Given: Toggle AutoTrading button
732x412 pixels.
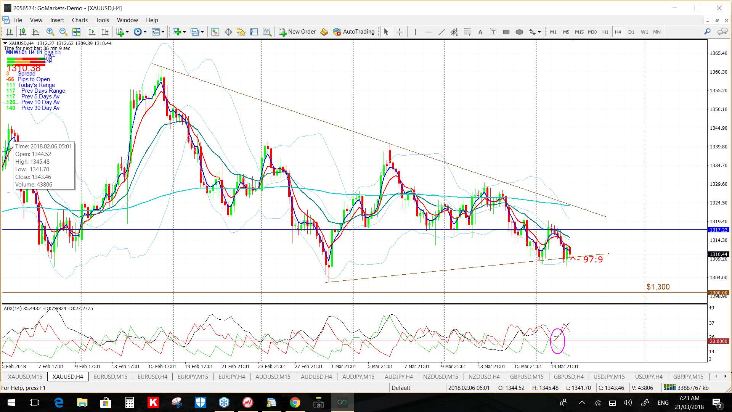Looking at the screenshot, I should [x=354, y=32].
